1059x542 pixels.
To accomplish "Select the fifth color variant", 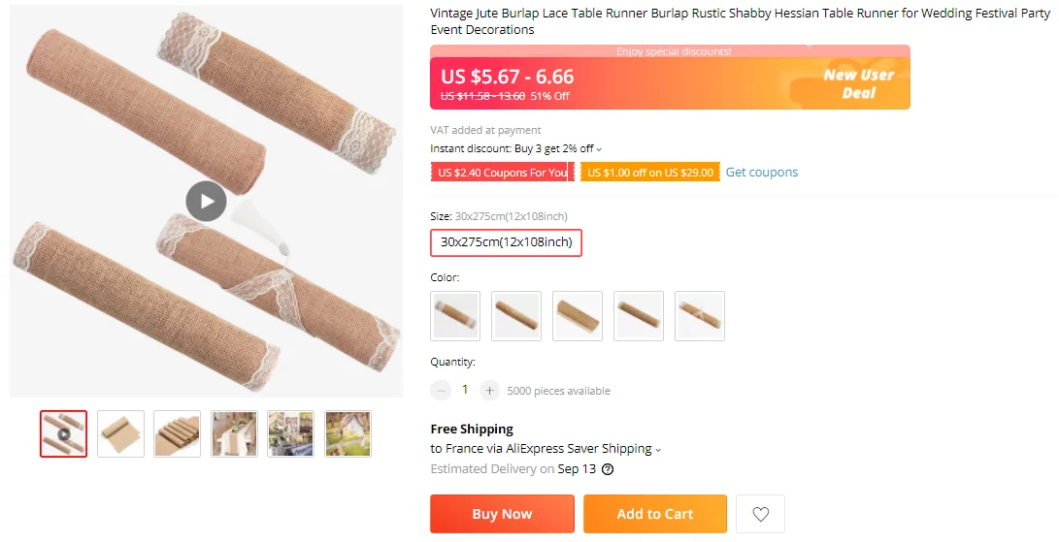I will tap(700, 316).
